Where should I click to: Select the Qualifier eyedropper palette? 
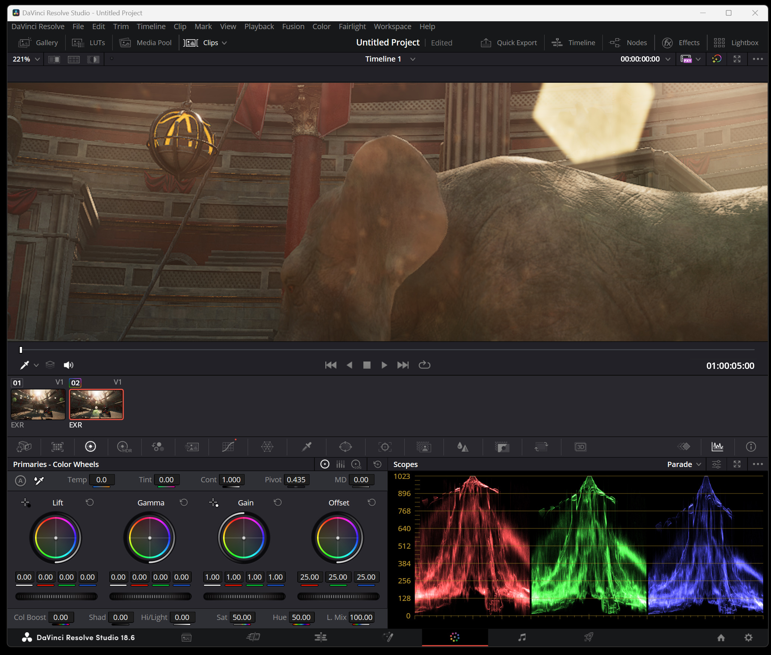pos(307,446)
